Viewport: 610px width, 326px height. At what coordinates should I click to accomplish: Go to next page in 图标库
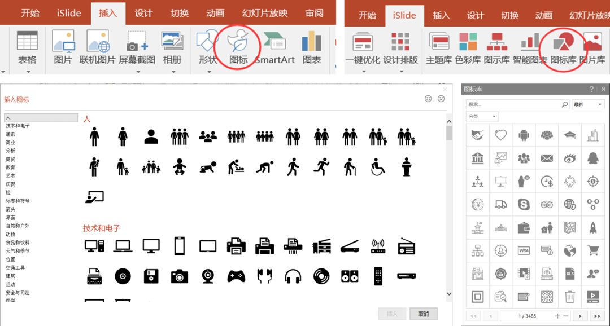click(x=580, y=316)
